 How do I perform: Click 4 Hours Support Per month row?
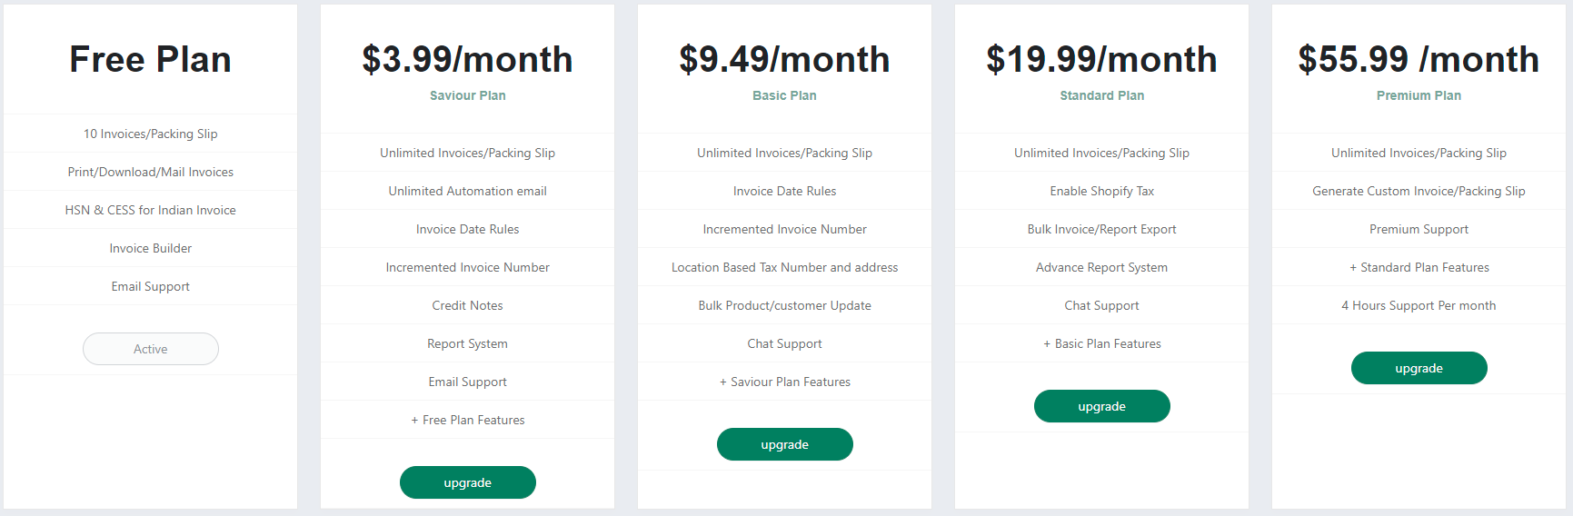[x=1419, y=305]
